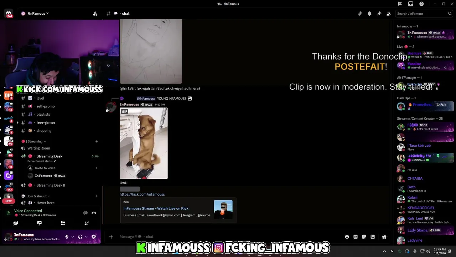
Task: Click the share screen icon
Action: pos(39,223)
